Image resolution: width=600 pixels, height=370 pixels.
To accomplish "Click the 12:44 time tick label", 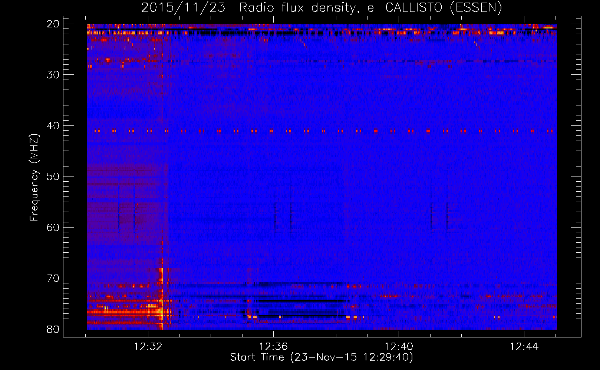I will tap(524, 347).
